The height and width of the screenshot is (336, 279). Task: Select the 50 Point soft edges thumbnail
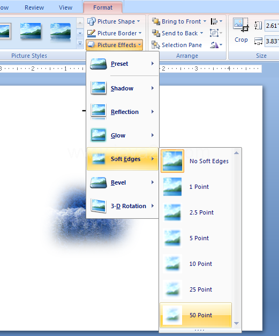click(172, 315)
